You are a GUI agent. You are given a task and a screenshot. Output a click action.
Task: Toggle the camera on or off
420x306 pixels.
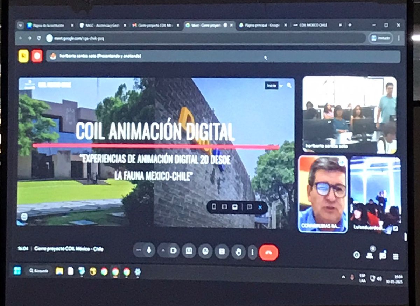coord(173,250)
